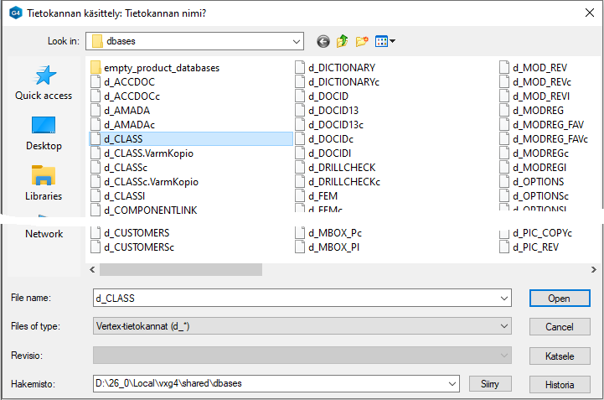Open the empty_product_databases folder
This screenshot has width=604, height=400.
pos(161,68)
